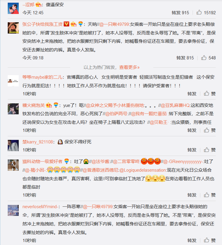The image size is (222, 245).
Task: Repost --涩郎's comment via 转发 915
Action: (x=180, y=12)
